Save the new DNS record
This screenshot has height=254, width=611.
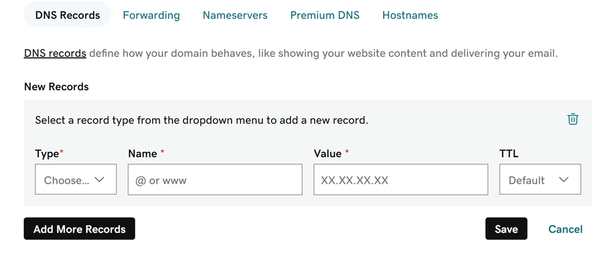pos(506,229)
